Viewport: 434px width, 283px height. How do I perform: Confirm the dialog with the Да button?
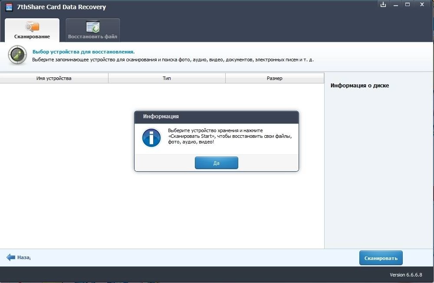pos(217,163)
